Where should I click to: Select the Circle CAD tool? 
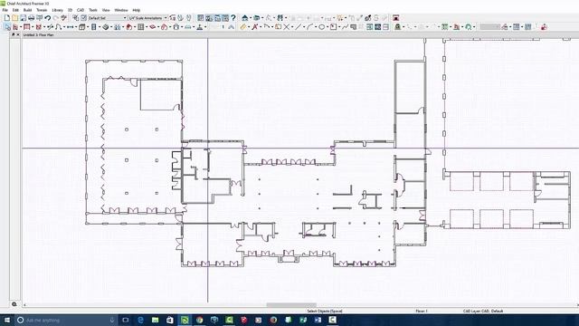[x=321, y=27]
